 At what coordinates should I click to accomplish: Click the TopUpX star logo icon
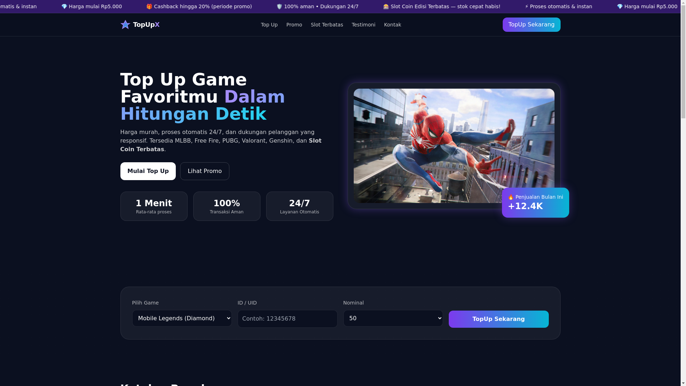point(125,25)
